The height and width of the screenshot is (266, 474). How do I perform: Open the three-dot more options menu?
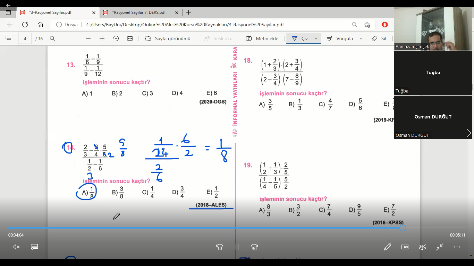click(457, 247)
